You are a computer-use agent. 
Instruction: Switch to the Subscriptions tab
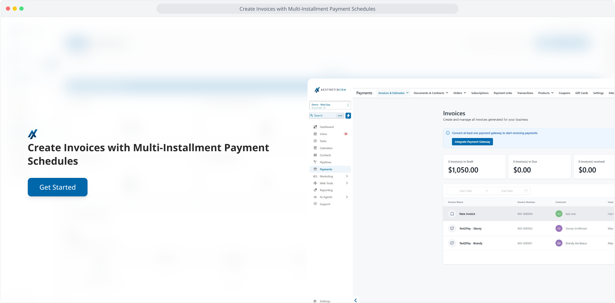(480, 93)
